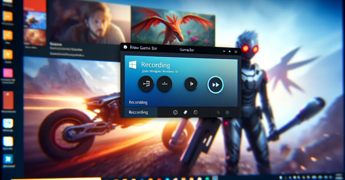Click the user avatar icon at toolbar far right
This screenshot has height=180, width=345.
(228, 112)
